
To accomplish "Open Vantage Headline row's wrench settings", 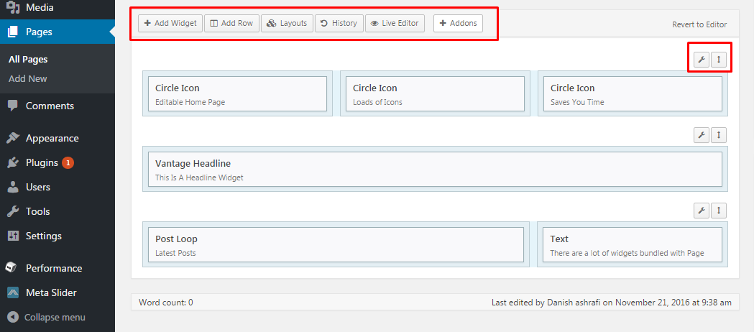I will pyautogui.click(x=701, y=135).
